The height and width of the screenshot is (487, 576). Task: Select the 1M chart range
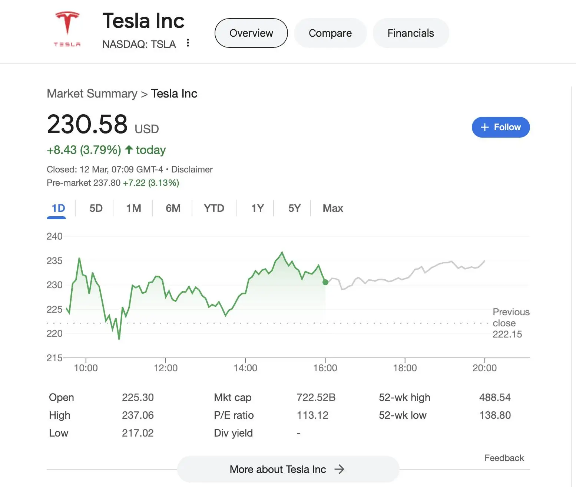point(134,208)
